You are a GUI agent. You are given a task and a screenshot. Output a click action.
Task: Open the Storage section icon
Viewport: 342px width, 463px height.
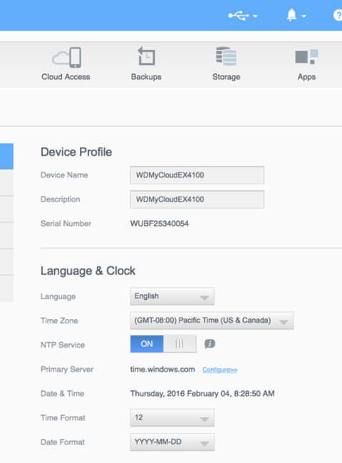tap(227, 56)
